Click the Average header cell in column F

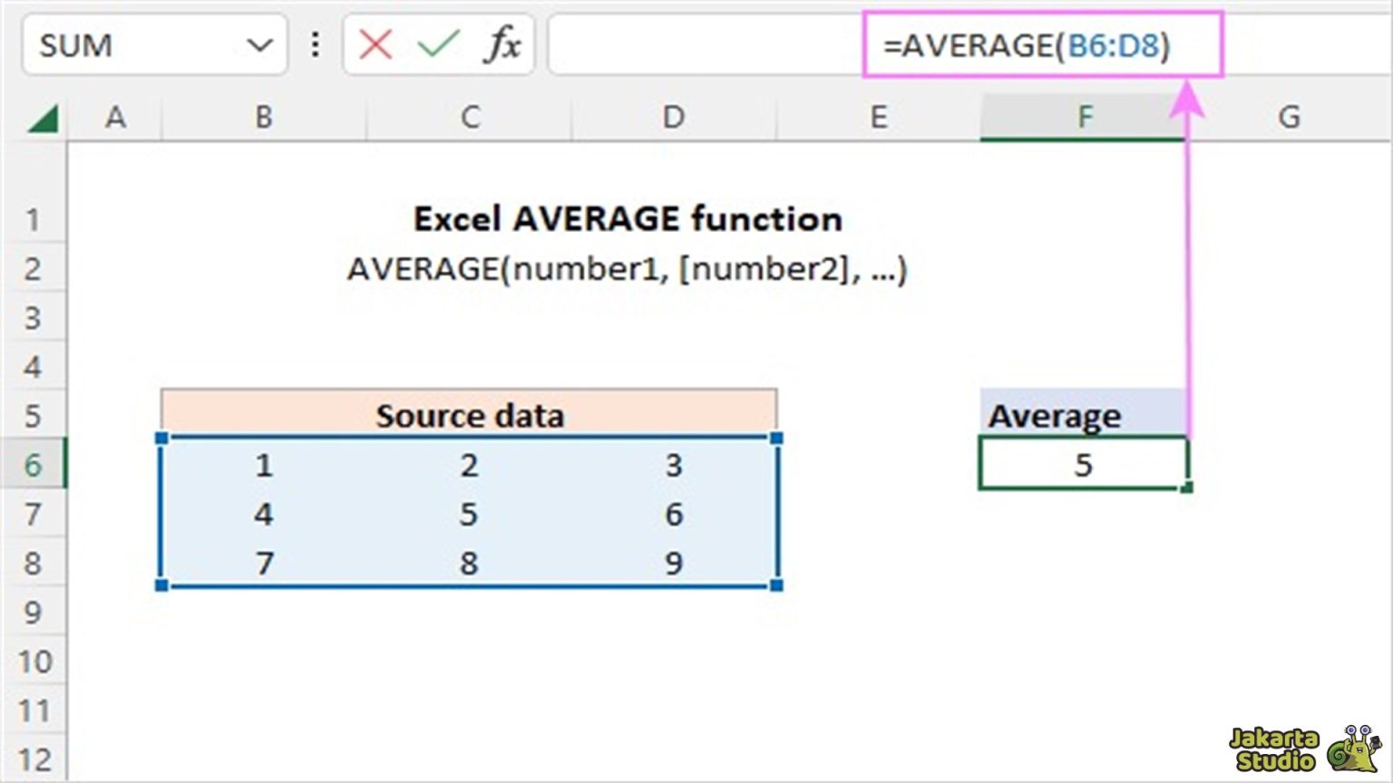(1083, 415)
